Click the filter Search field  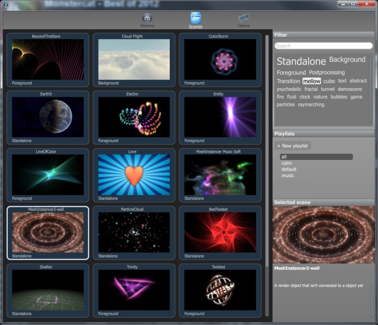pyautogui.click(x=323, y=46)
